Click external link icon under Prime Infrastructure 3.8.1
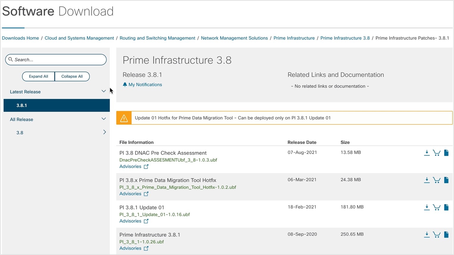The height and width of the screenshot is (255, 454). coord(146,248)
